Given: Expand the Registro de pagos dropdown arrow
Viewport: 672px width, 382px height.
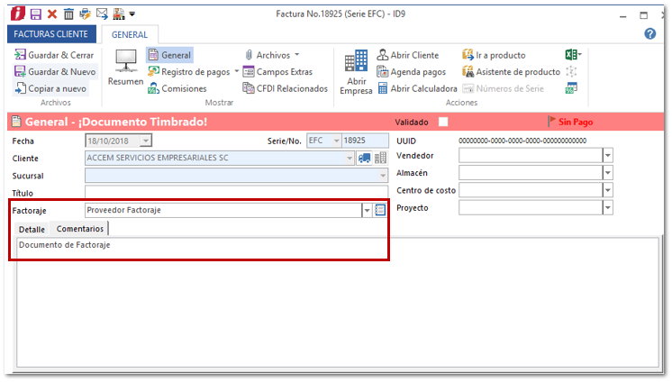Looking at the screenshot, I should 237,71.
